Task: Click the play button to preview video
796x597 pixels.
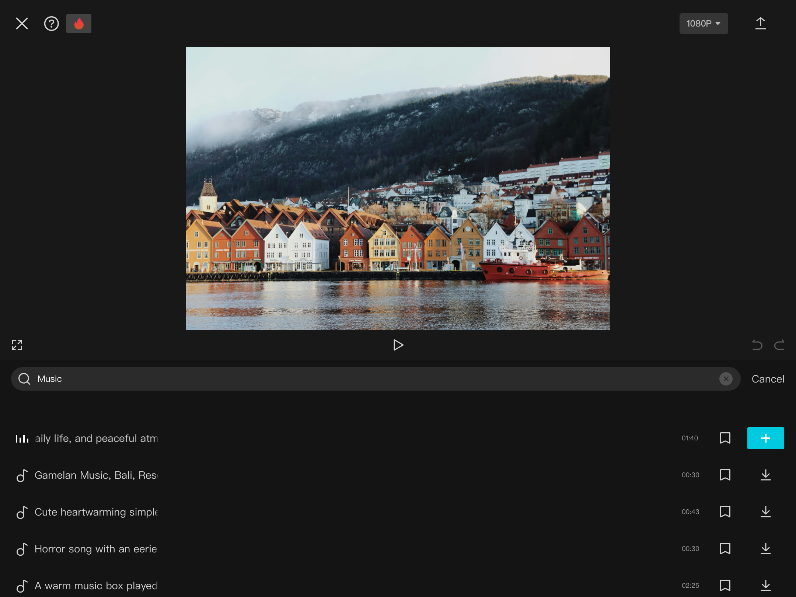Action: point(398,344)
